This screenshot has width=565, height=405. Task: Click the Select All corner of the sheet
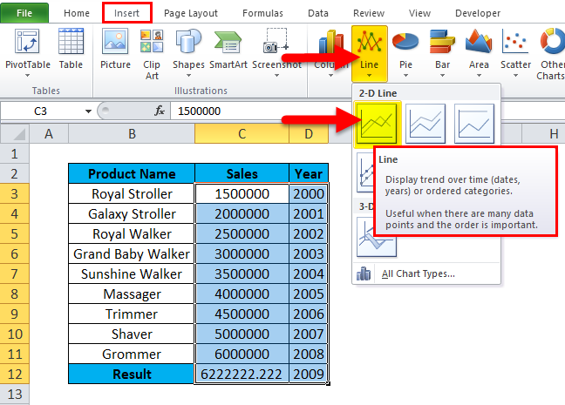coord(15,133)
